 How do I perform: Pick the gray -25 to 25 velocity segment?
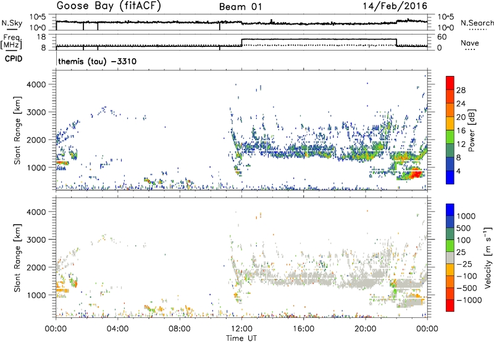pos(450,258)
